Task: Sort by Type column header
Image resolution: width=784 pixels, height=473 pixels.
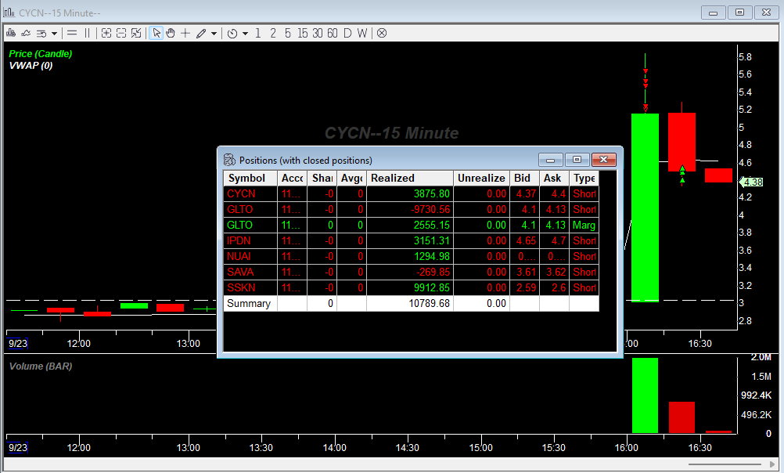Action: (584, 179)
